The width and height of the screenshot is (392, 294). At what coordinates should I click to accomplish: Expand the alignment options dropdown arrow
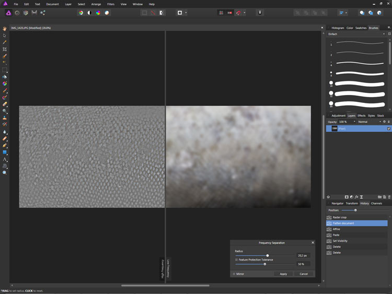pos(346,13)
